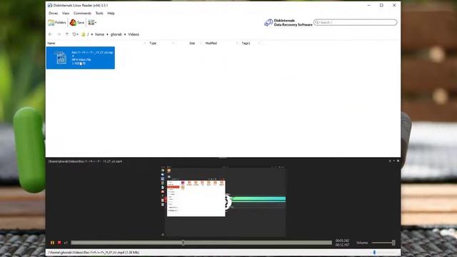Click the x1 playback speed control
This screenshot has height=257, width=457.
pos(66,243)
